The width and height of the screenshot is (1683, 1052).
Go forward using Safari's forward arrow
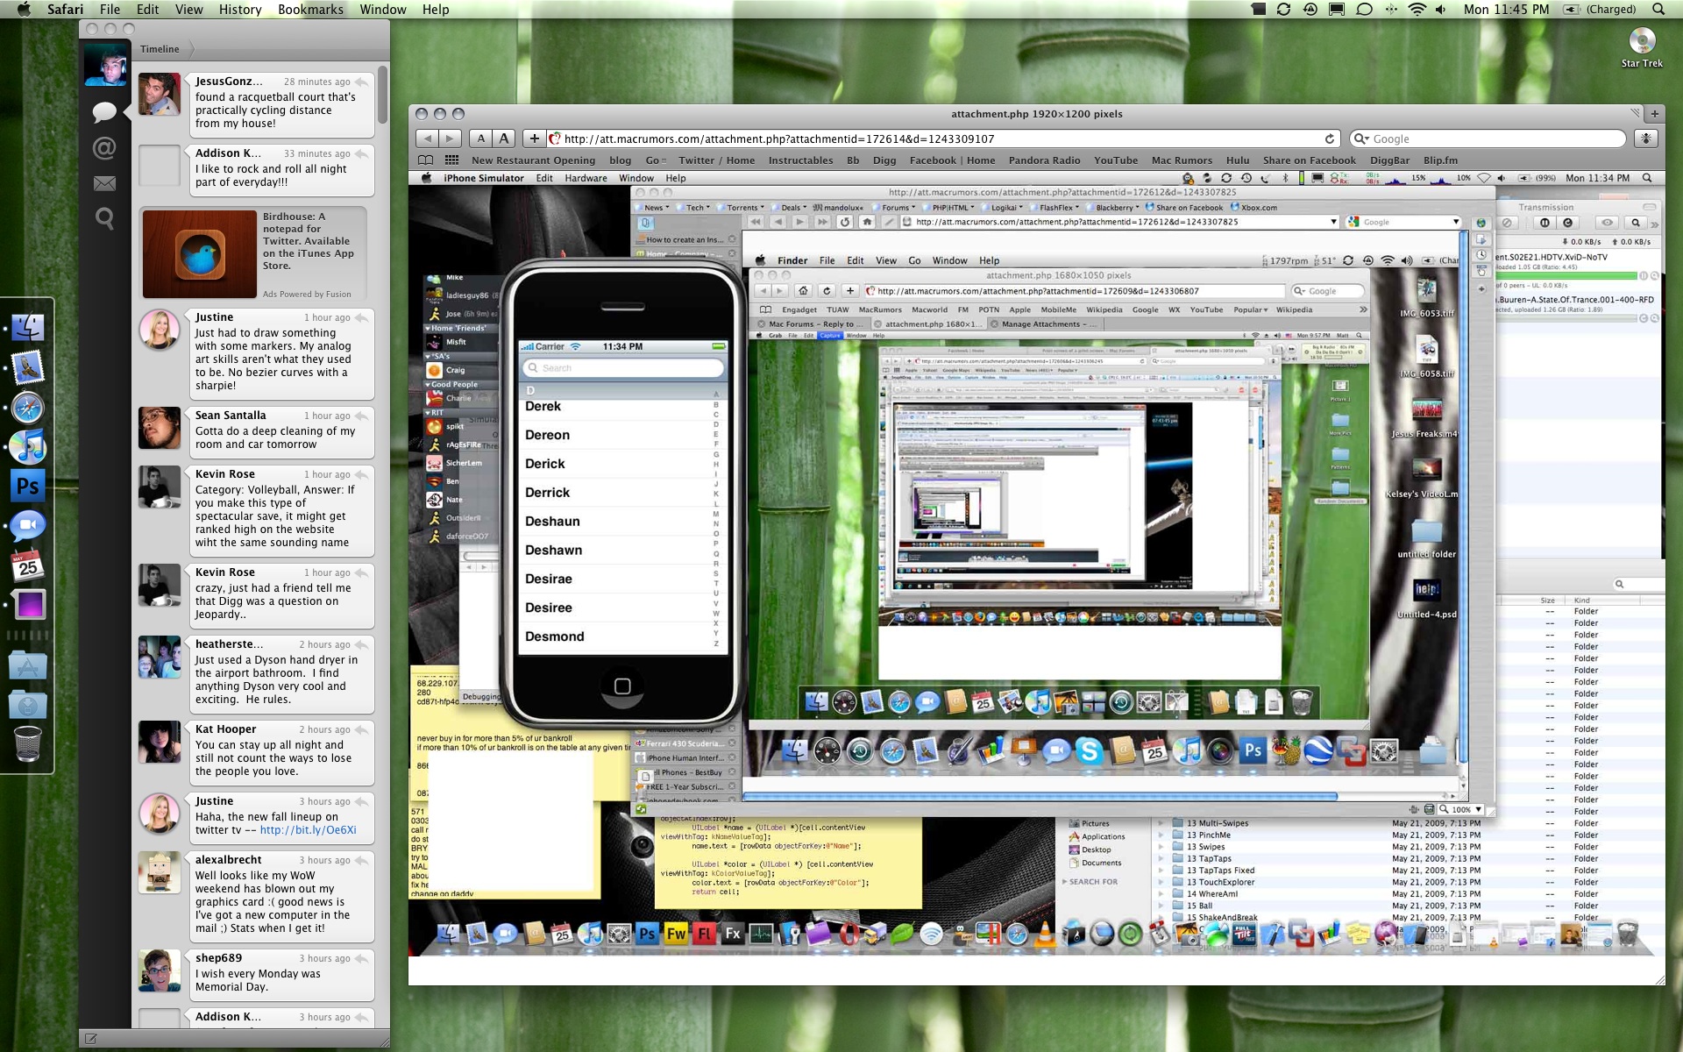pyautogui.click(x=450, y=139)
